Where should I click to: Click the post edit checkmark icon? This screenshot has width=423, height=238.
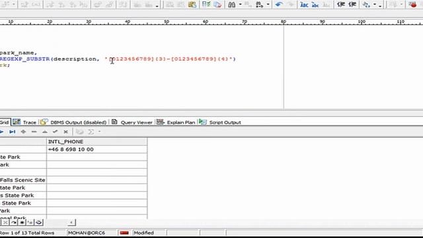(x=56, y=132)
